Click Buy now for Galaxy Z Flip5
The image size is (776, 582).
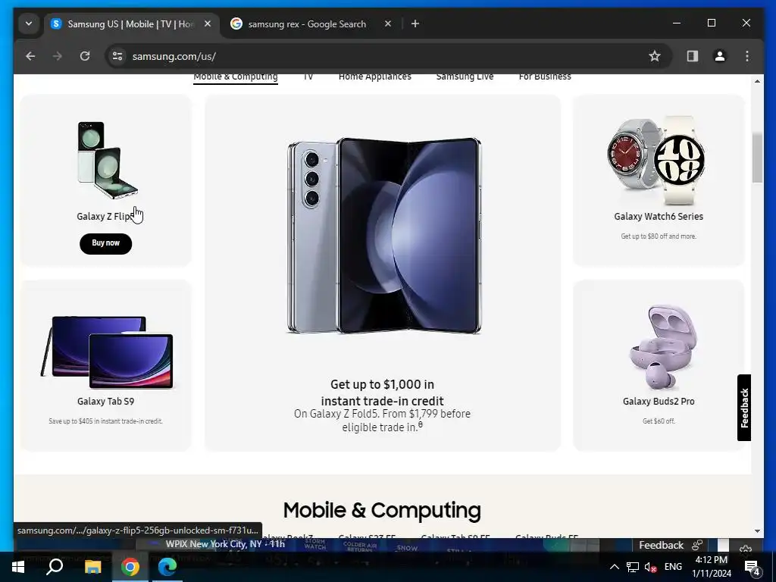pyautogui.click(x=105, y=243)
